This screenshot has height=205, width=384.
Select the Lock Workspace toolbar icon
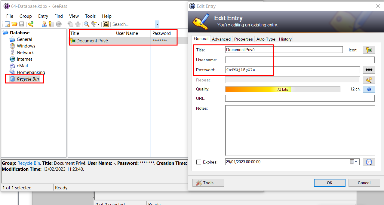coord(106,24)
